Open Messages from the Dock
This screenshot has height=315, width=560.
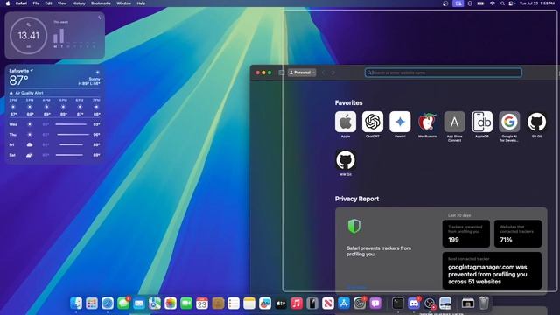coord(123,304)
